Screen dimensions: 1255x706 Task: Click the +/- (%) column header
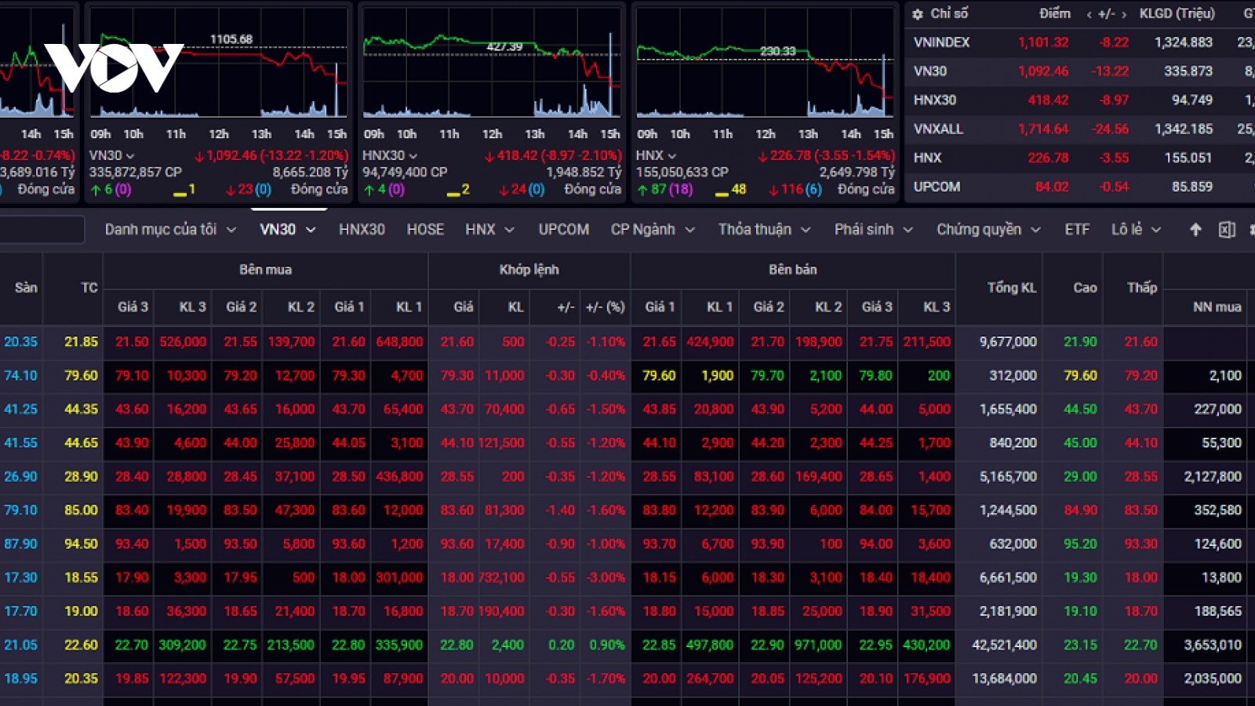click(605, 307)
